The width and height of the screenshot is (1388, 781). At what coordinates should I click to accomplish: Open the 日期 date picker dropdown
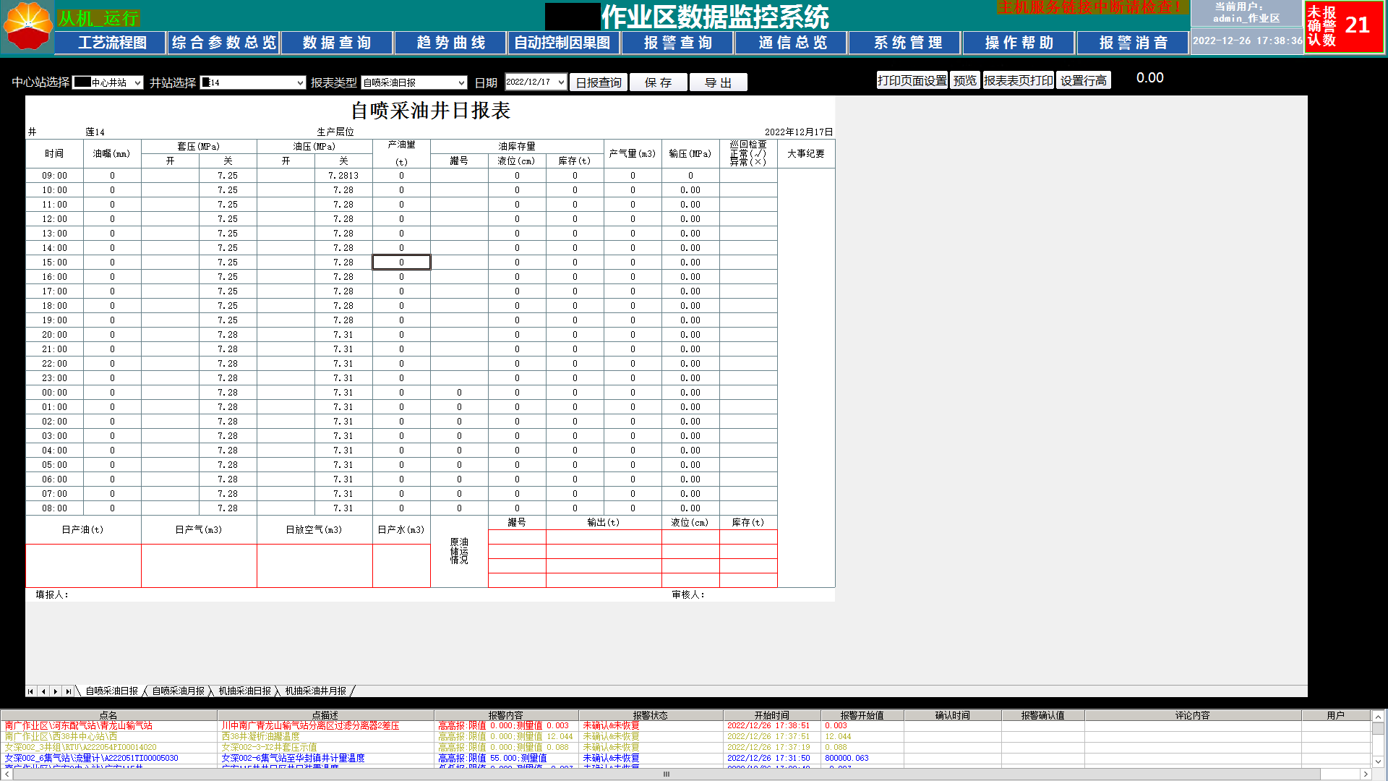pyautogui.click(x=561, y=82)
